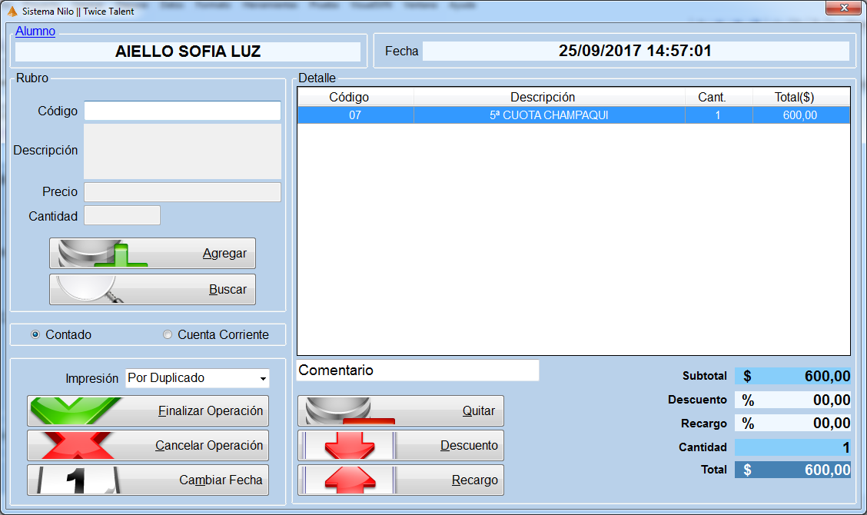Click the Cantidad input field

(122, 215)
